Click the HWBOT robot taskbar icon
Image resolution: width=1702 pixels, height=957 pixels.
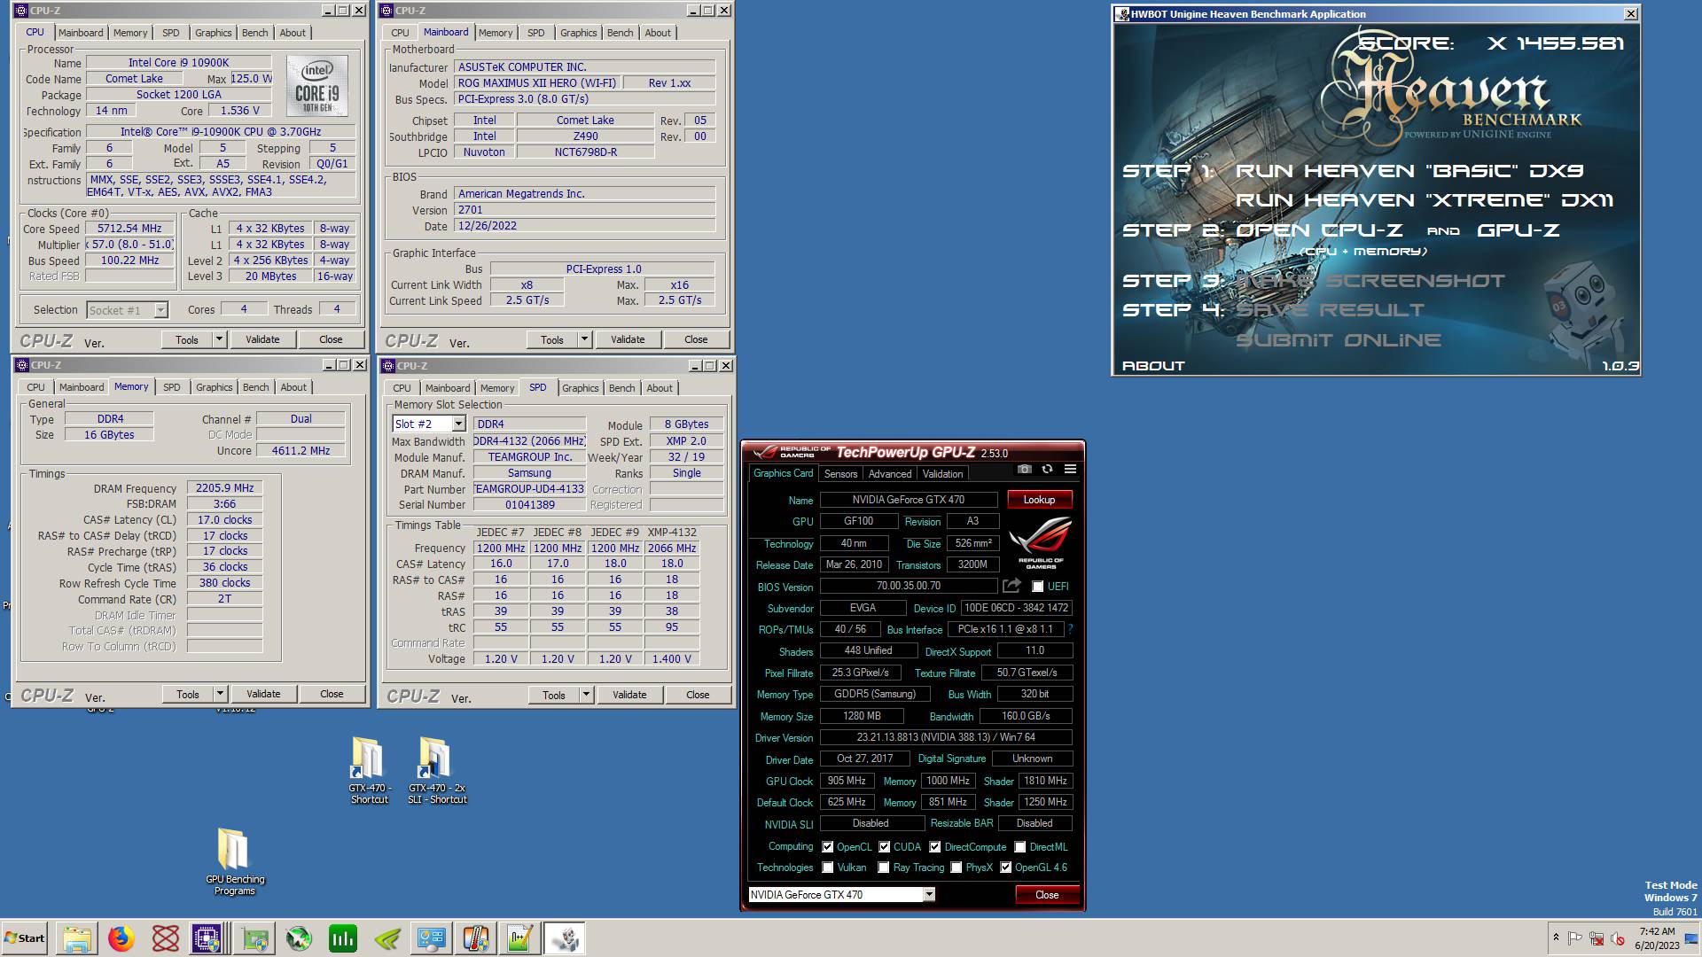click(x=565, y=938)
